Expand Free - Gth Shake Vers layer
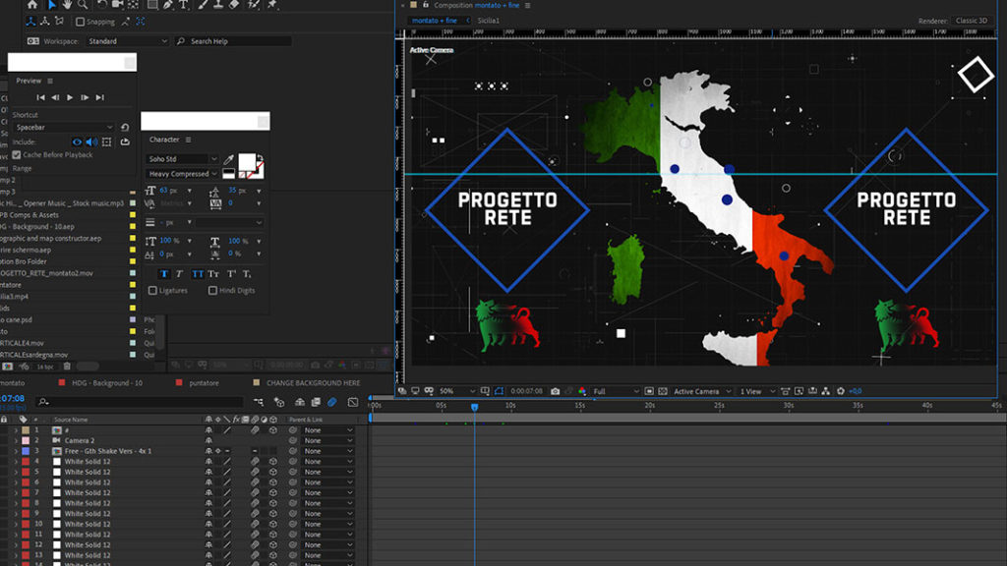The height and width of the screenshot is (566, 1007). tap(16, 451)
